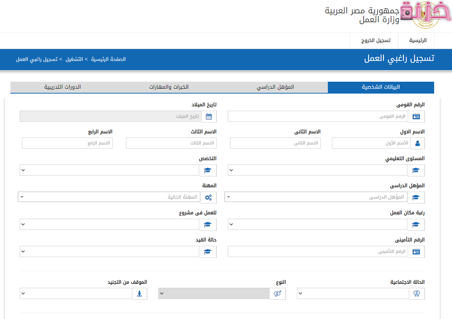Click the marital status icon beside الحالة الاجتماعية

coord(417,293)
